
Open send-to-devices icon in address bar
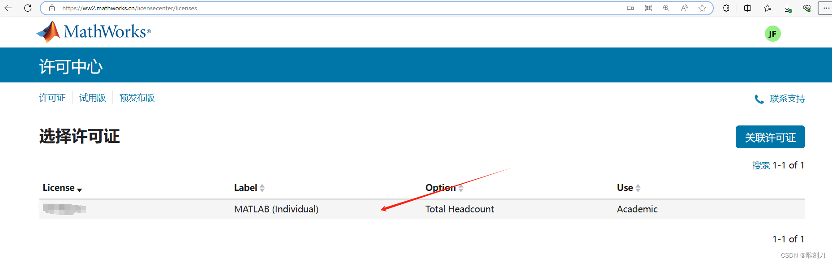tap(630, 8)
